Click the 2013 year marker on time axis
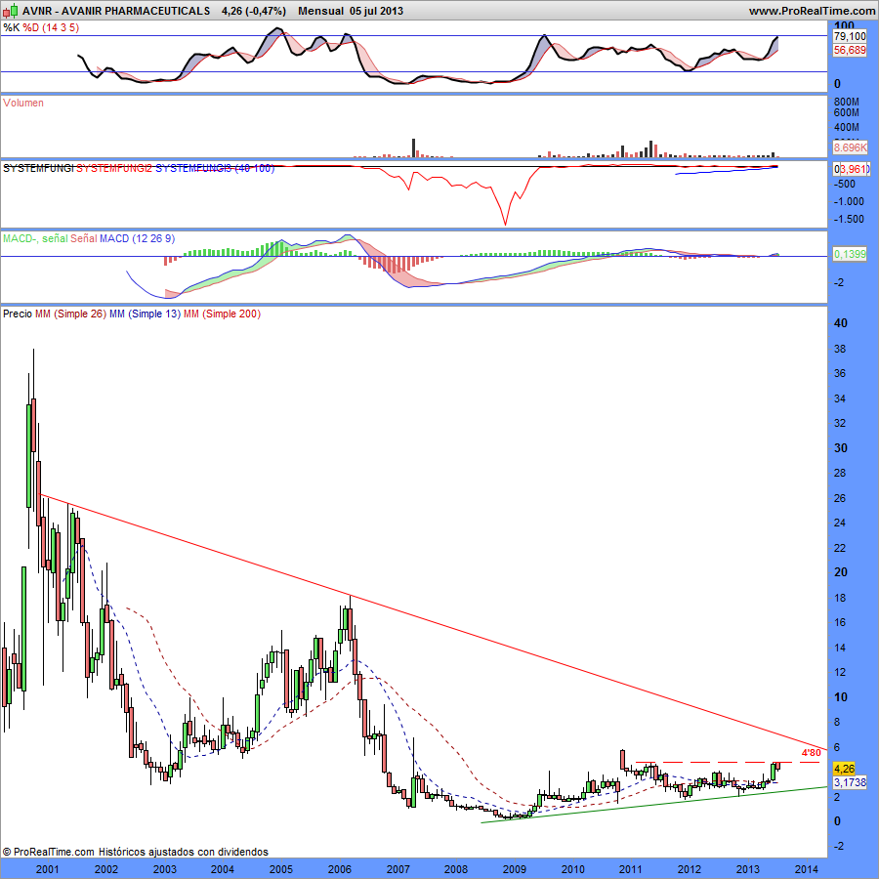 747,869
